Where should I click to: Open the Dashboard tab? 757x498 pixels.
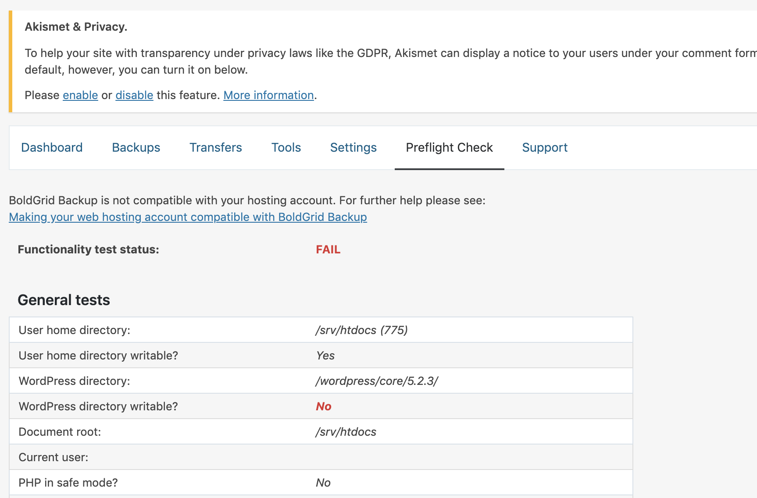coord(52,148)
